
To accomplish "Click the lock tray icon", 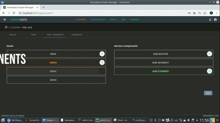I will [185, 120].
